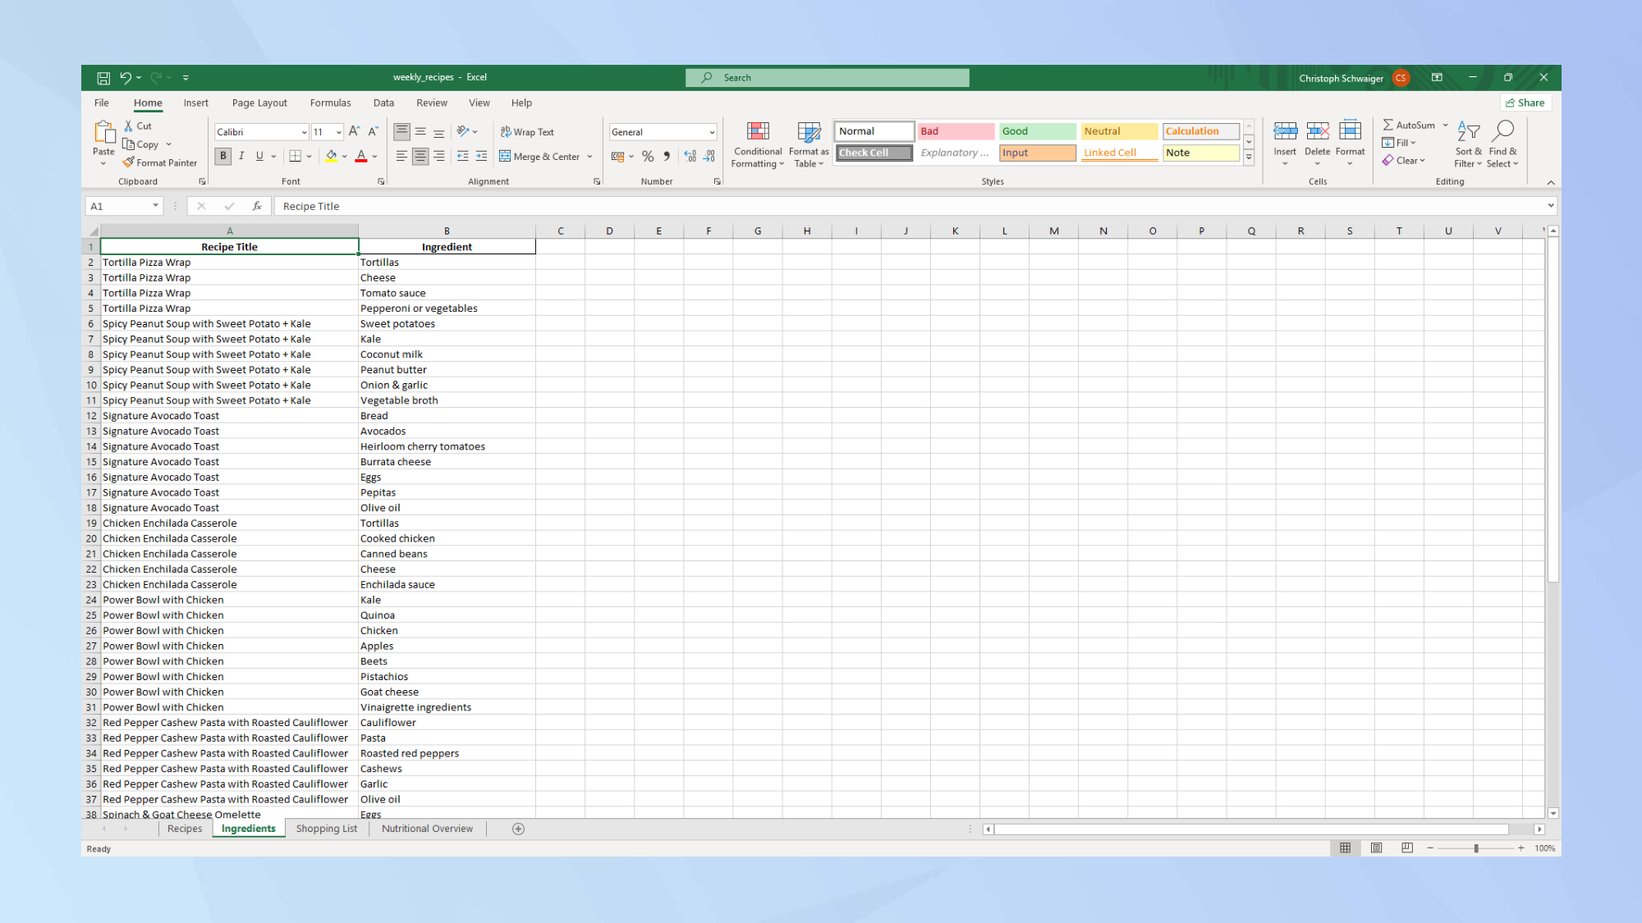Click the Insert Function fx icon
The image size is (1642, 923).
pyautogui.click(x=257, y=206)
